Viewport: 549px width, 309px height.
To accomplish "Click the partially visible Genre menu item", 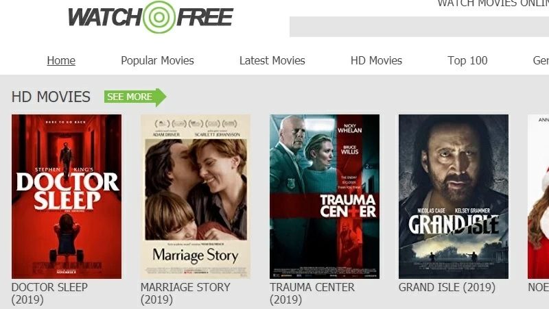I will [x=541, y=60].
